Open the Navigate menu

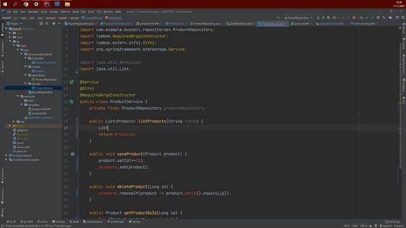click(x=33, y=11)
